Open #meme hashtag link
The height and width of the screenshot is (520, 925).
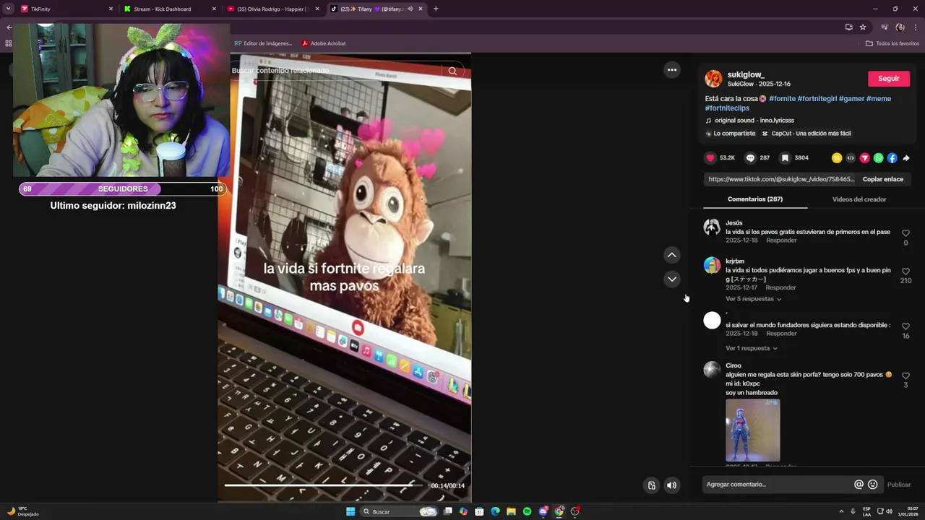point(879,99)
